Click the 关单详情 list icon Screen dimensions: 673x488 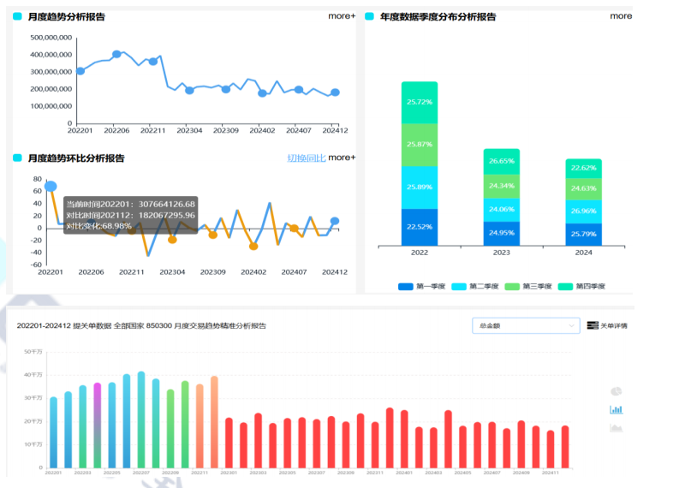(x=593, y=326)
